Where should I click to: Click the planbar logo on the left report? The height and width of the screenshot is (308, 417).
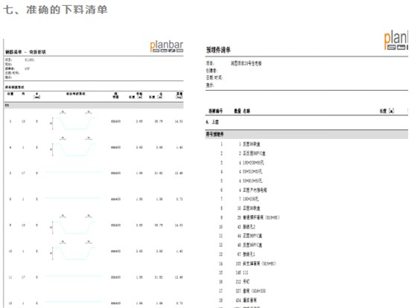(167, 46)
